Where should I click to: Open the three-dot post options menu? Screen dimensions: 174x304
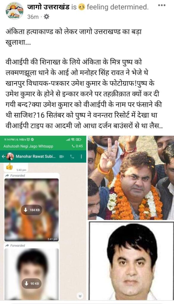pos(162,6)
